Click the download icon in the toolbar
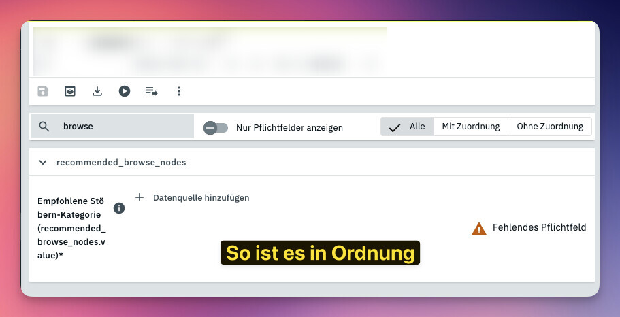620x317 pixels. 97,91
